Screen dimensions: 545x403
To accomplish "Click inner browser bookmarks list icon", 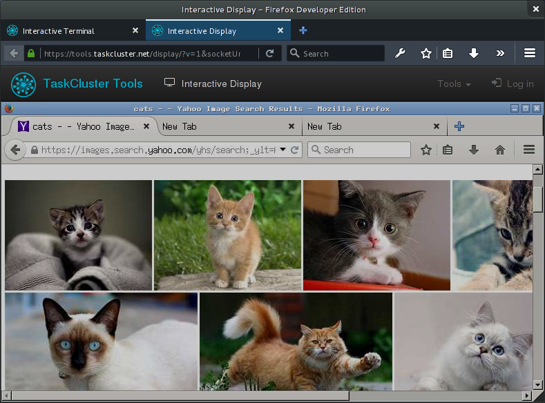I will pos(448,150).
